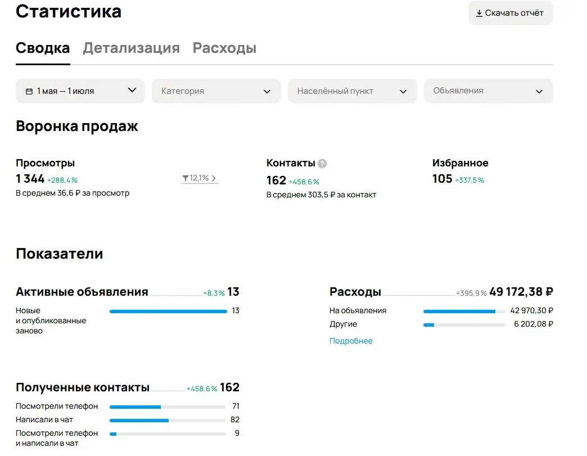Click the Воронка продаж heading
This screenshot has width=587, height=456.
pyautogui.click(x=76, y=126)
